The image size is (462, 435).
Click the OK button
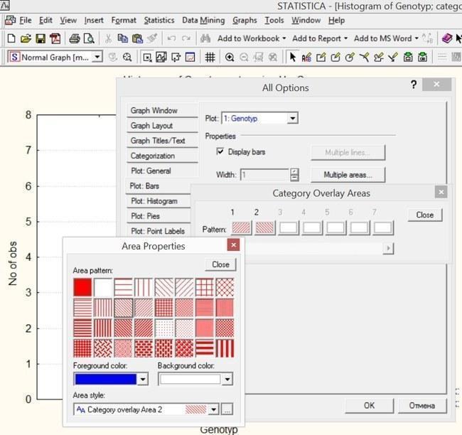point(369,406)
